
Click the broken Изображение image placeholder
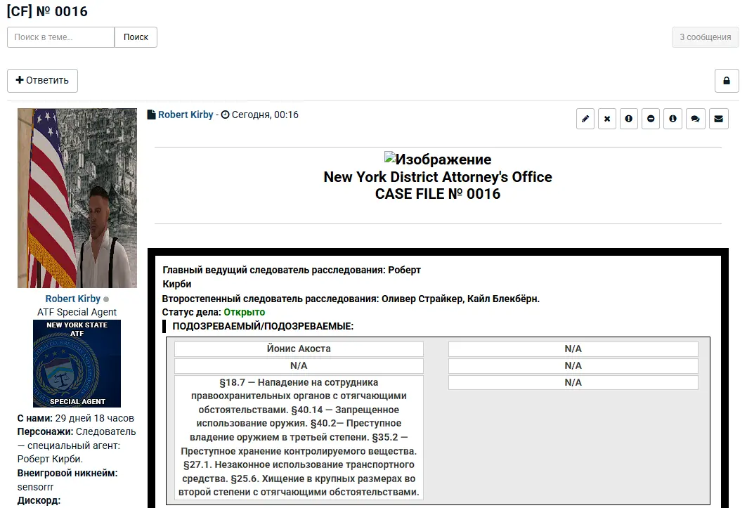click(x=437, y=159)
